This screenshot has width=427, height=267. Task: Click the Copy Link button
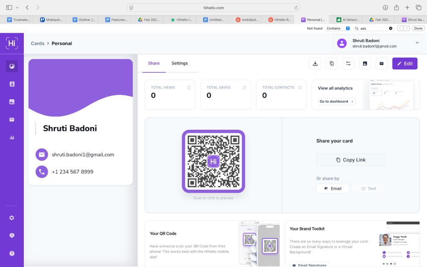pos(350,160)
